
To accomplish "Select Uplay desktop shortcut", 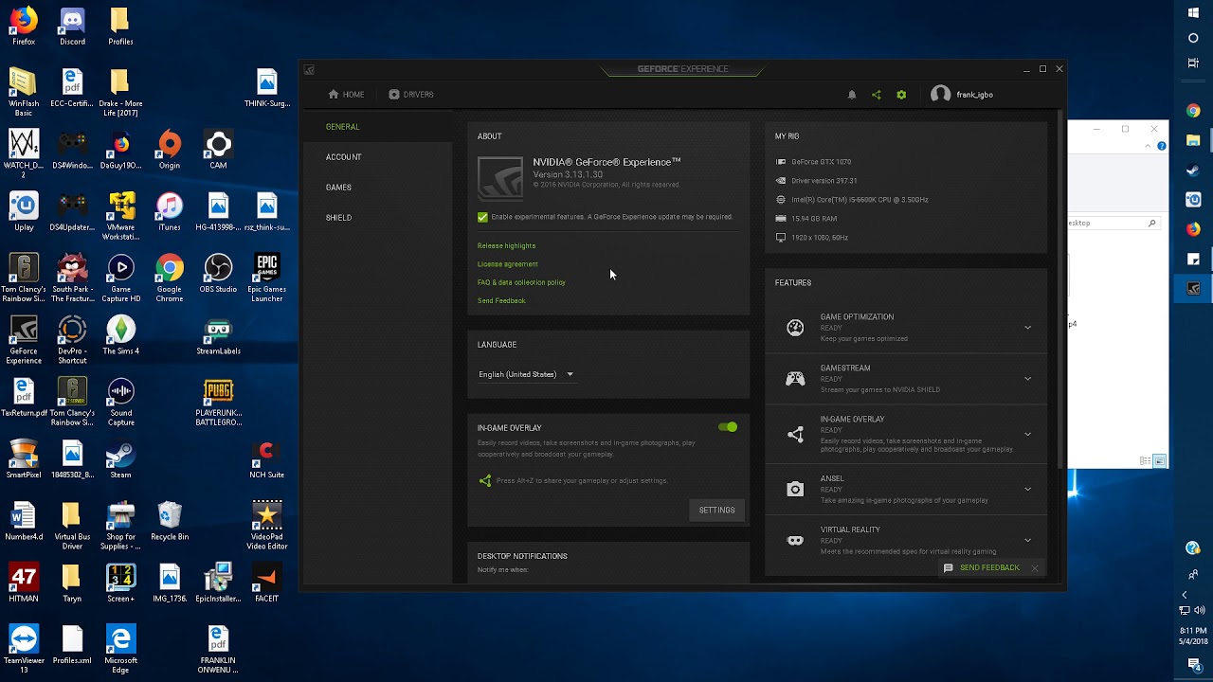I will pyautogui.click(x=24, y=211).
